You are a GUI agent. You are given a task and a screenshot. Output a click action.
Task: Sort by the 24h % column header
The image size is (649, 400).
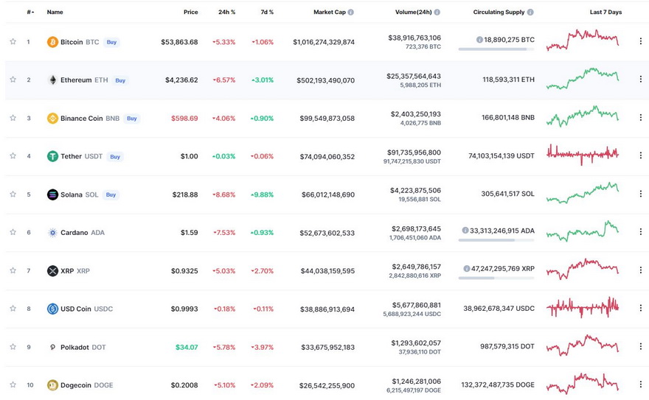[227, 12]
